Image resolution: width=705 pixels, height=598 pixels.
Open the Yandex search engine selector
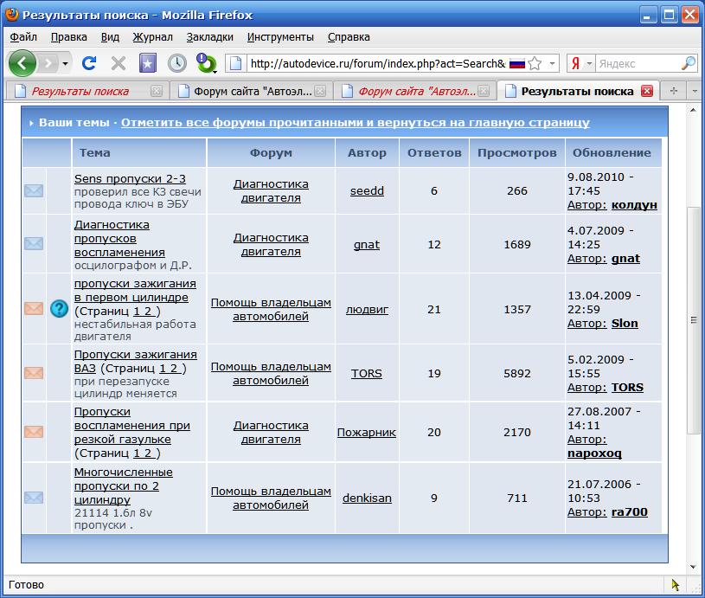click(x=580, y=63)
